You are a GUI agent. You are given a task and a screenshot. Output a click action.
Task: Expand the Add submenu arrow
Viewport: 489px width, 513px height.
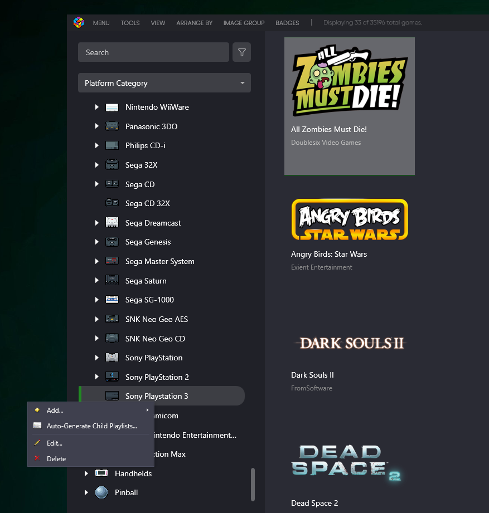tap(147, 410)
